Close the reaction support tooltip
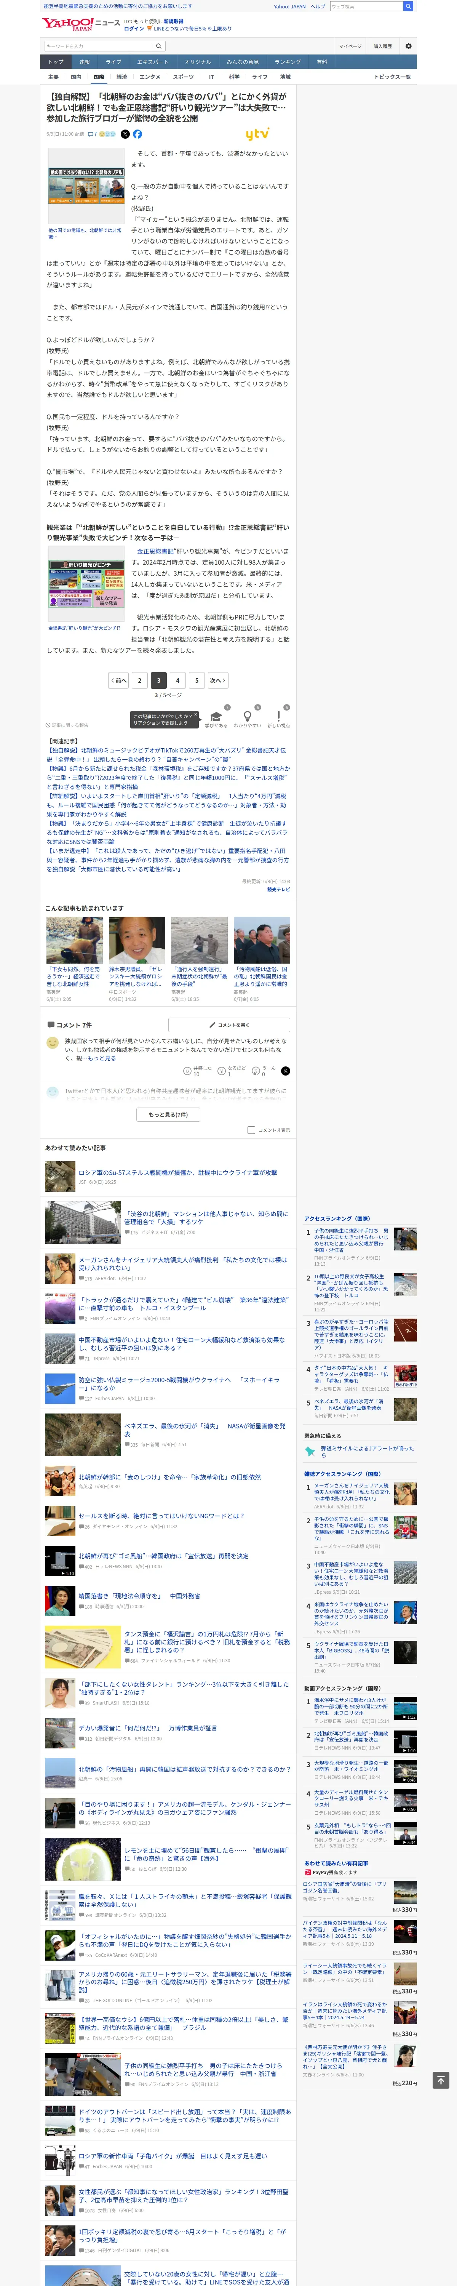Viewport: 457px width, 2286px height. (196, 714)
